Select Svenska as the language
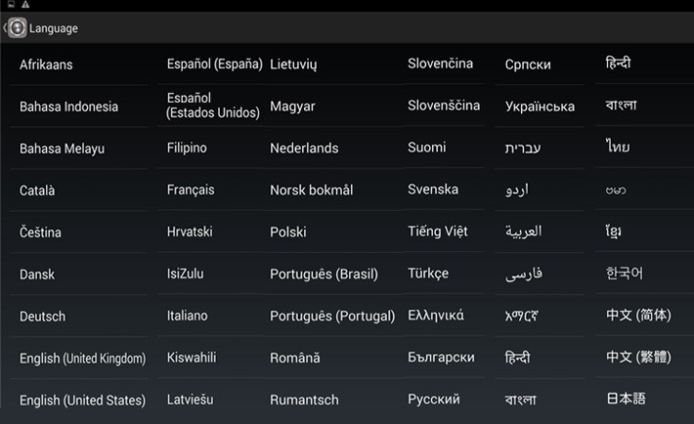Screen dimensions: 694x424 (x=433, y=190)
